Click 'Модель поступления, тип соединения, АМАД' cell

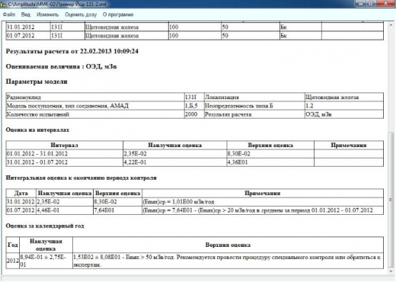click(x=95, y=106)
